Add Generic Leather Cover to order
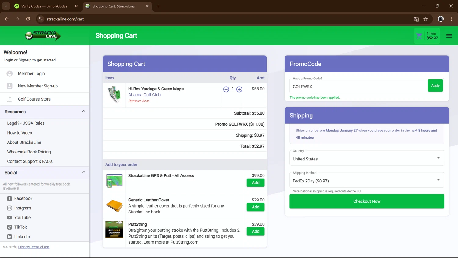Image resolution: width=458 pixels, height=258 pixels. 256,207
